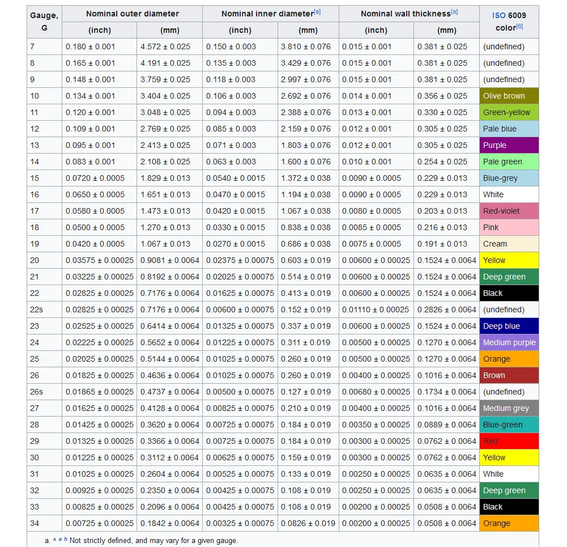567x547 pixels.
Task: Select the '3.048 ± 0.025' cell
Action: (x=169, y=112)
